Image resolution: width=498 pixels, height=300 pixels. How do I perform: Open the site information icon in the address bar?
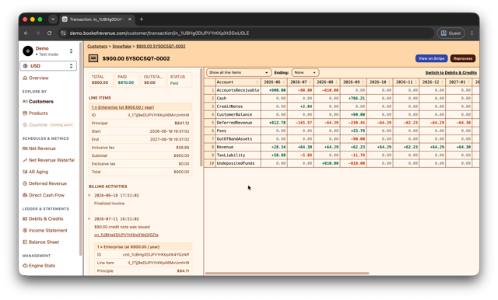click(x=63, y=33)
